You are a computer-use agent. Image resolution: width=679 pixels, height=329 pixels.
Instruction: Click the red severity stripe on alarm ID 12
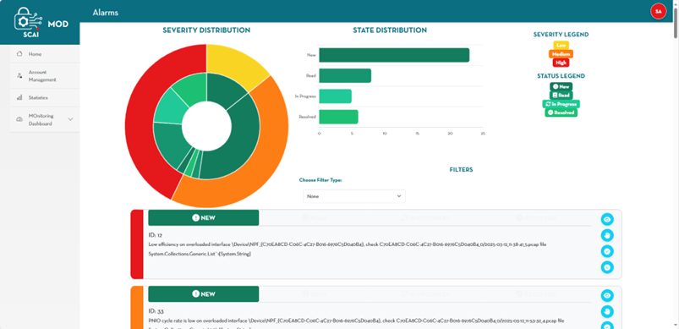(137, 244)
